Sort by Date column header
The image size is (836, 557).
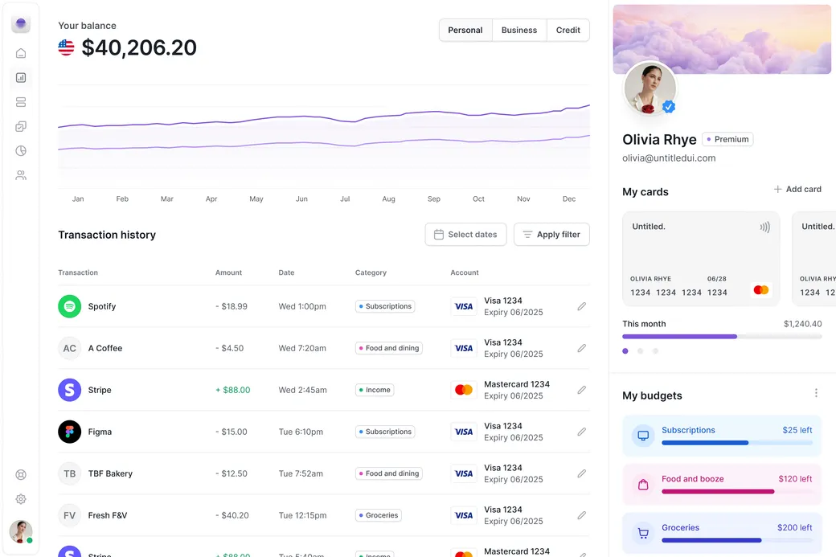[x=286, y=273]
